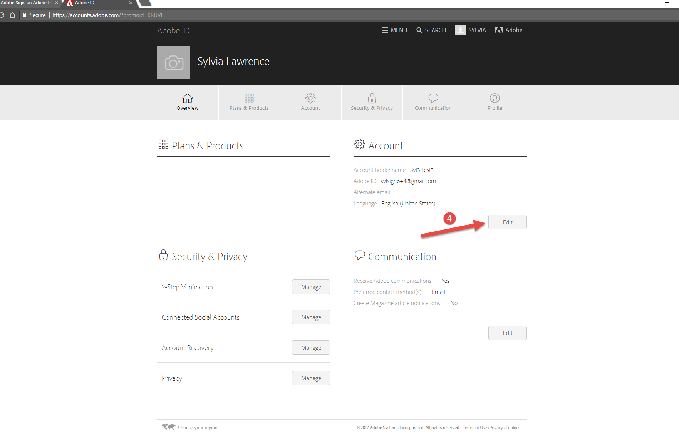The height and width of the screenshot is (441, 679).
Task: Click the Preferred contact method(s) label
Action: [387, 292]
